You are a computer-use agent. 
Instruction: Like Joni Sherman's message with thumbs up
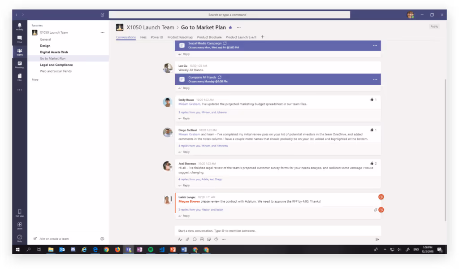pyautogui.click(x=372, y=163)
